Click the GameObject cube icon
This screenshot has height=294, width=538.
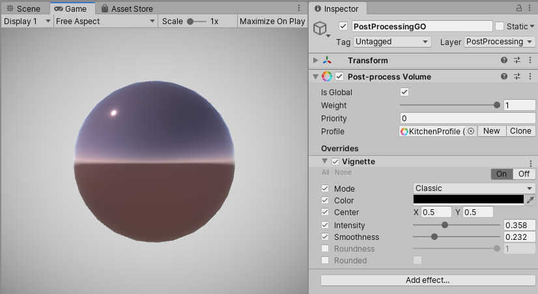click(320, 29)
